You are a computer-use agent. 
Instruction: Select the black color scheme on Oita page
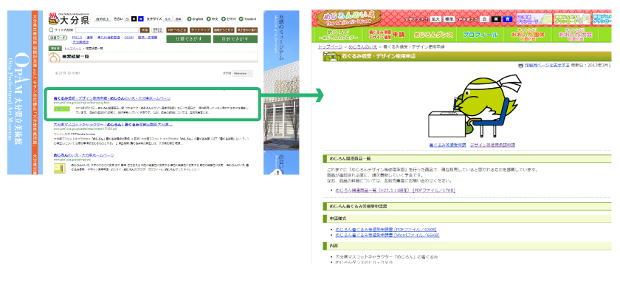(x=134, y=18)
